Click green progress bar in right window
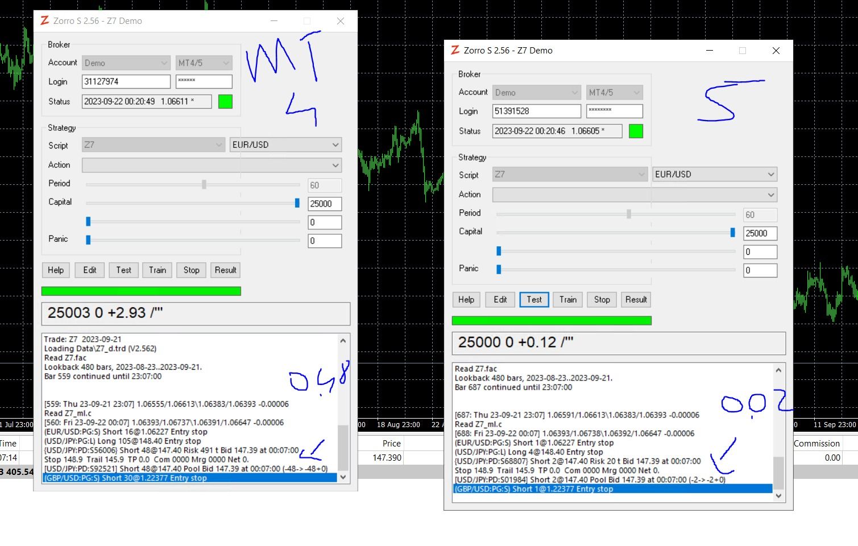The image size is (858, 546). (x=552, y=321)
